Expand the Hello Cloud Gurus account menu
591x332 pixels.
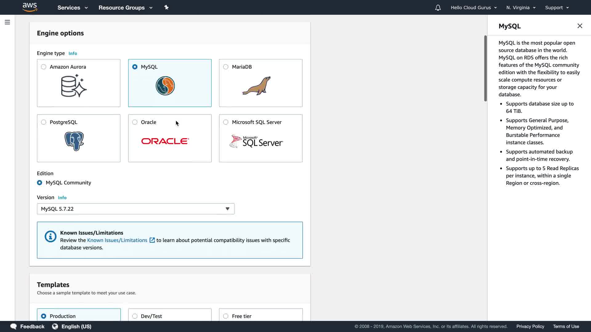tap(473, 8)
